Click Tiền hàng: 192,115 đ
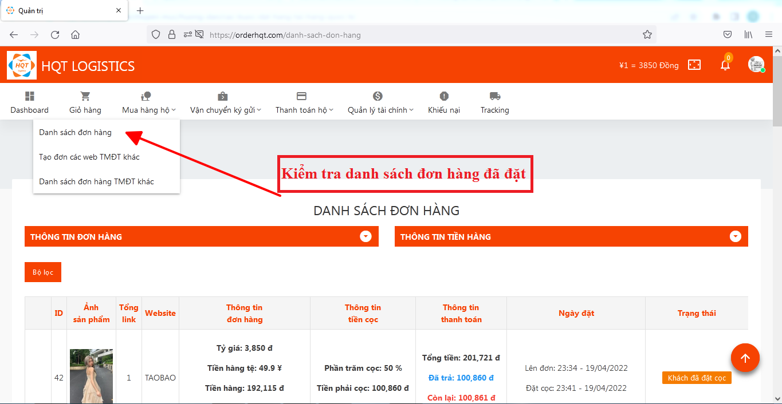782x404 pixels. click(245, 388)
